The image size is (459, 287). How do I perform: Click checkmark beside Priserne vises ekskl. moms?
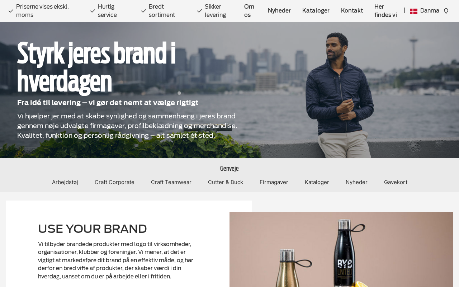coord(11,11)
